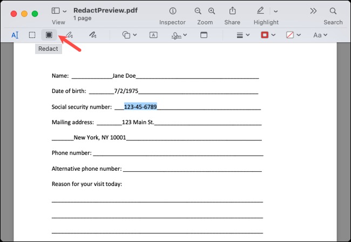Open the Sign signature tool
This screenshot has height=242, width=351.
point(177,35)
